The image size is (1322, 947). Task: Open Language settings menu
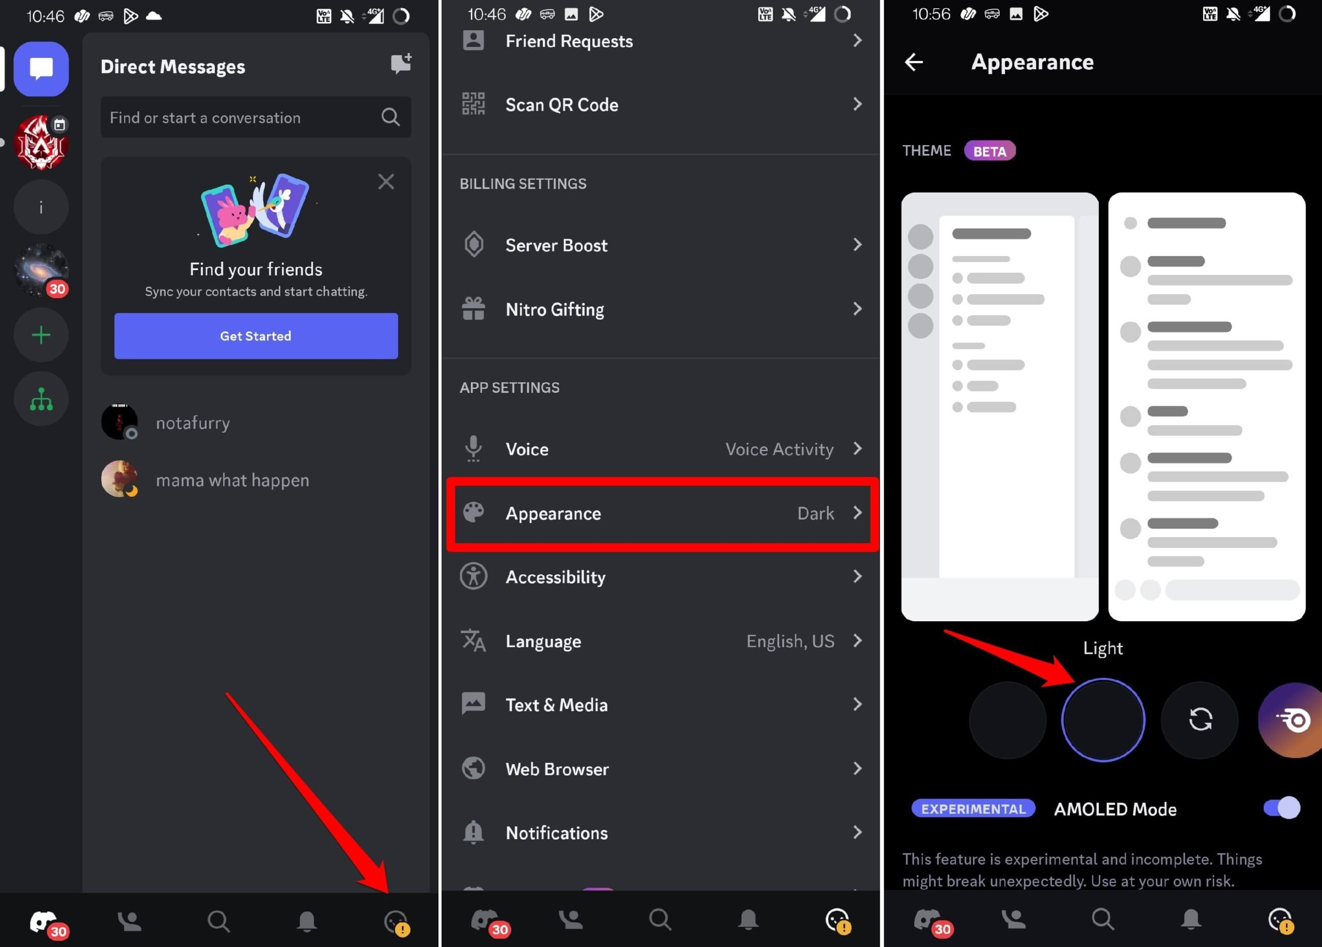pyautogui.click(x=660, y=641)
